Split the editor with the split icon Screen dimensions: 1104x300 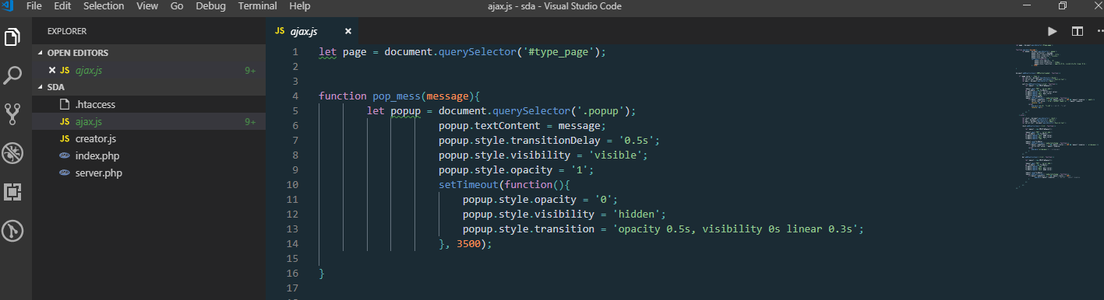pyautogui.click(x=1078, y=32)
